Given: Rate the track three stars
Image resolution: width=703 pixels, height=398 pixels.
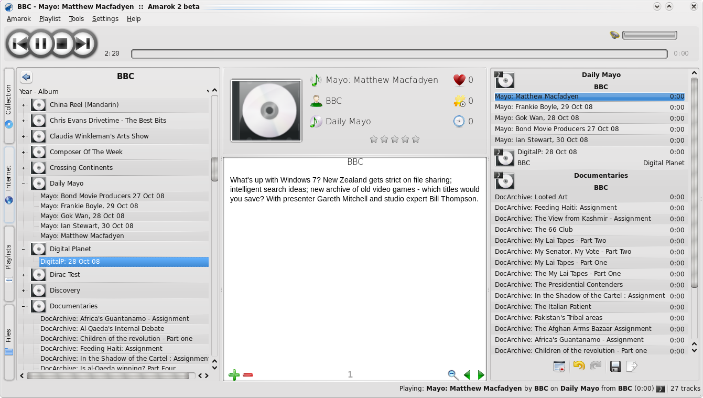Looking at the screenshot, I should pos(395,139).
